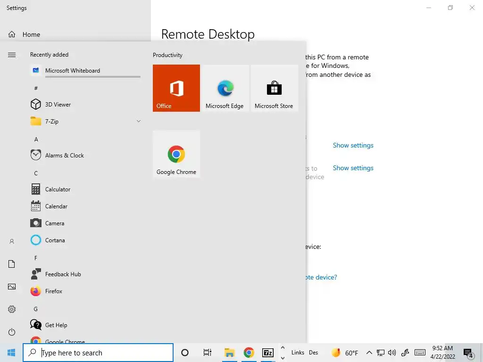Click the C letter header
Image resolution: width=483 pixels, height=362 pixels.
[36, 173]
